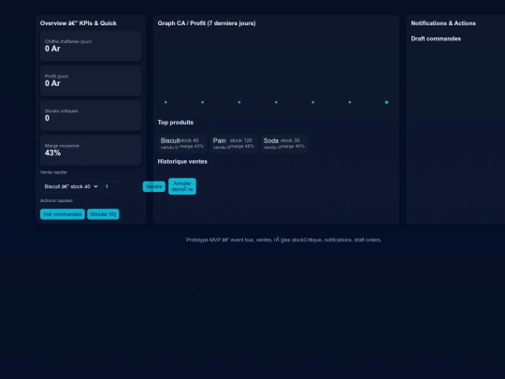Click the Draft commandes heading

coord(436,38)
